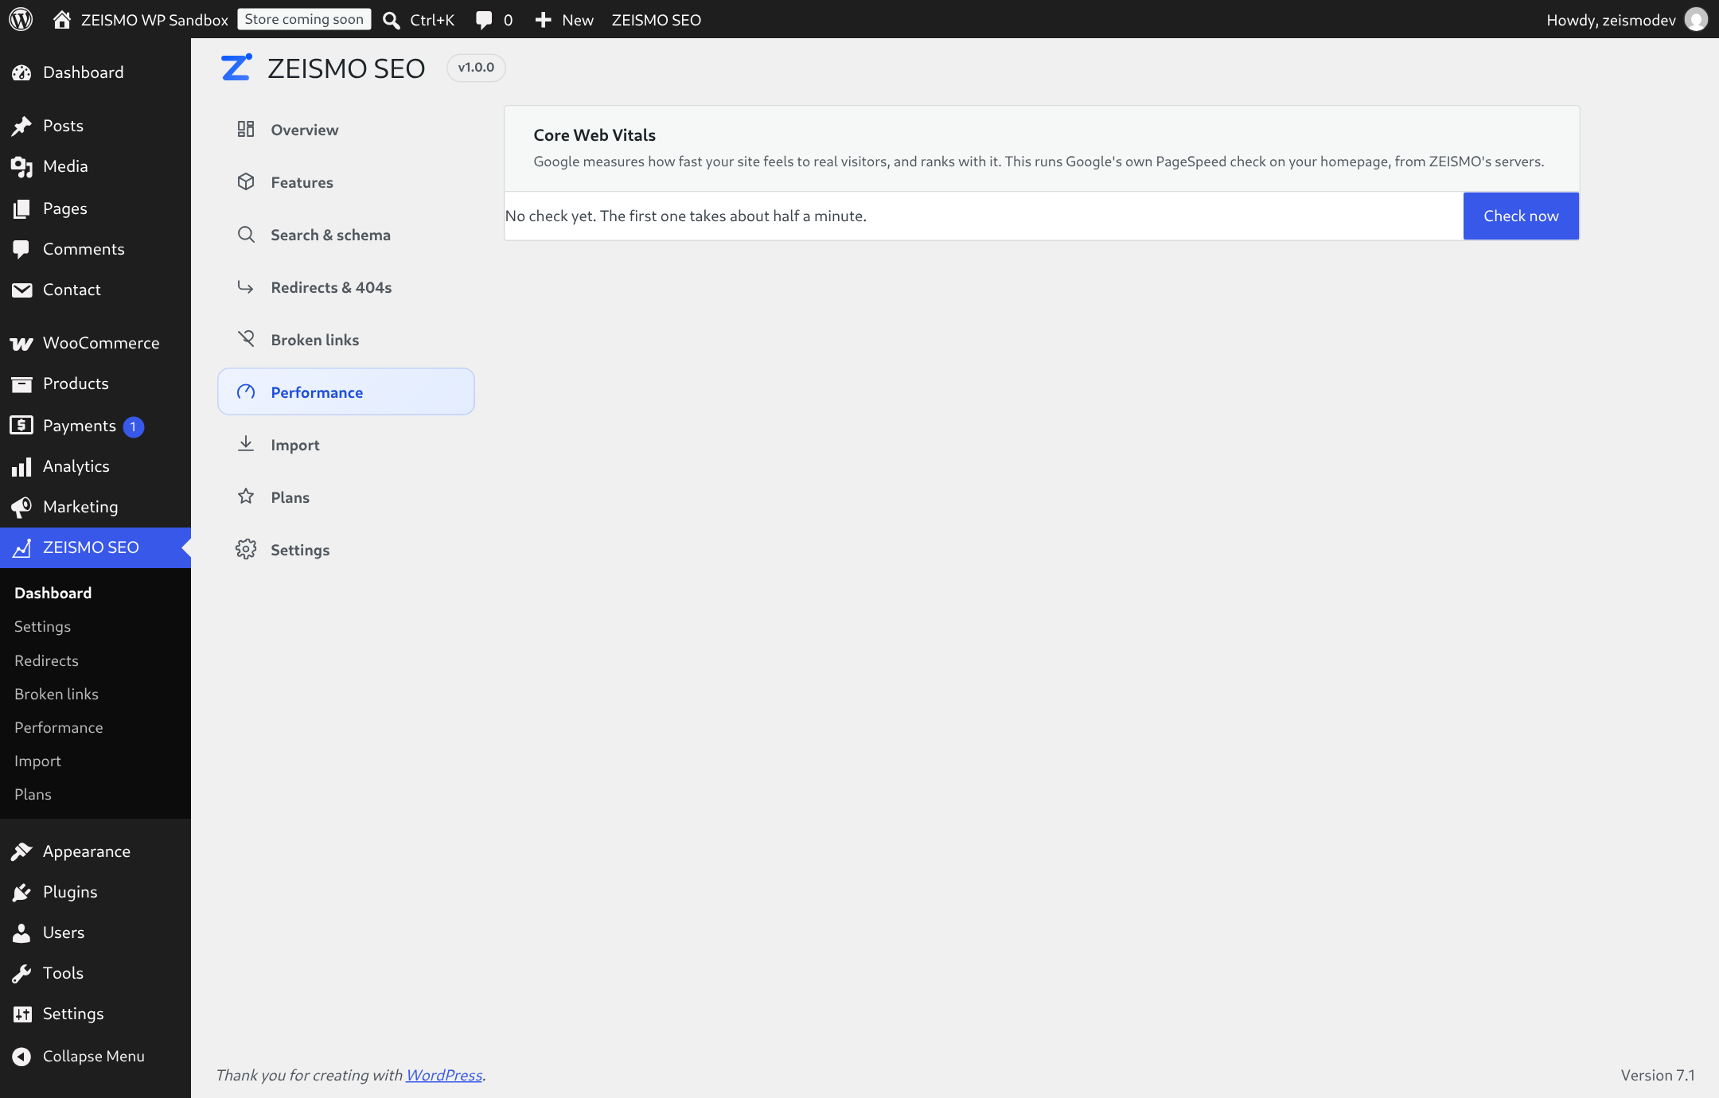The height and width of the screenshot is (1098, 1719).
Task: Click the Version 7.1 footer text
Action: pyautogui.click(x=1658, y=1075)
